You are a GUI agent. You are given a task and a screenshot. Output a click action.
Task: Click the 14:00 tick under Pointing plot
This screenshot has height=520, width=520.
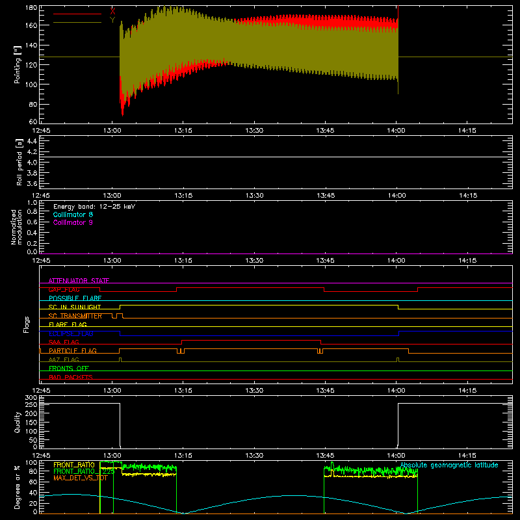pyautogui.click(x=396, y=131)
